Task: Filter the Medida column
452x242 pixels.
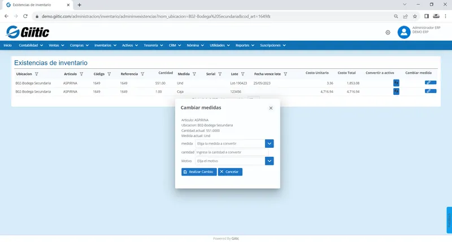Action: pos(194,74)
